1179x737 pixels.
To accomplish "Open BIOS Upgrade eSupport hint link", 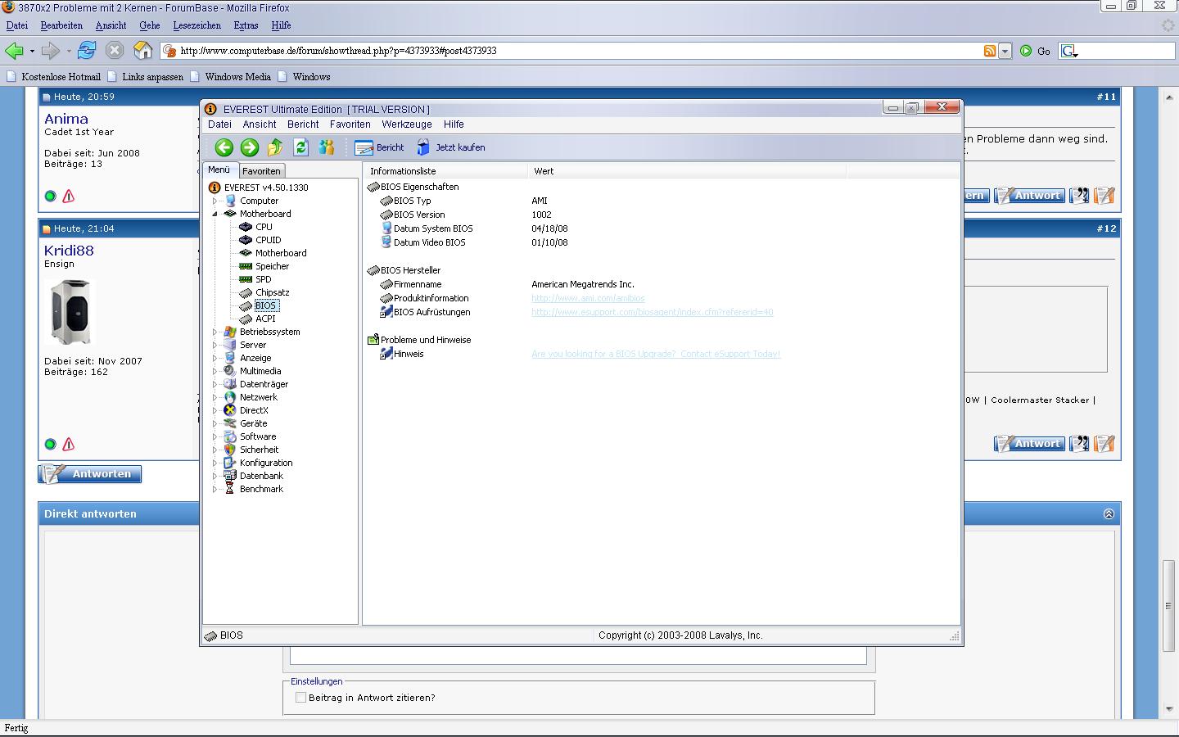I will pos(656,354).
